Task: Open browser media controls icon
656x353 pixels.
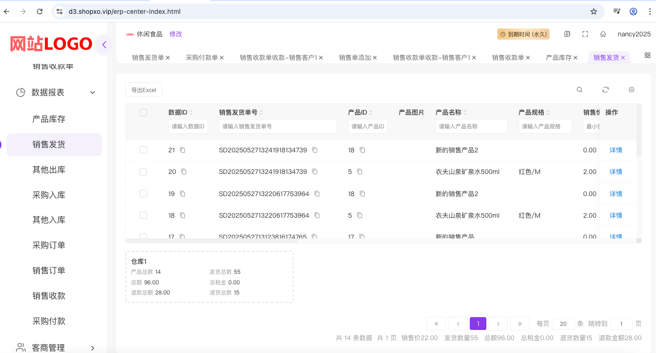Action: 617,12
